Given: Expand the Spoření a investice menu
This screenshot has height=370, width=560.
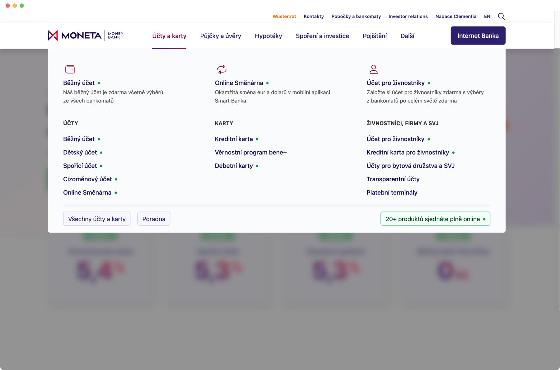Looking at the screenshot, I should point(322,36).
